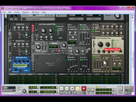This screenshot has height=102, width=136.
Task: Toggle LFO 1 Key Sync
Action: point(69,27)
